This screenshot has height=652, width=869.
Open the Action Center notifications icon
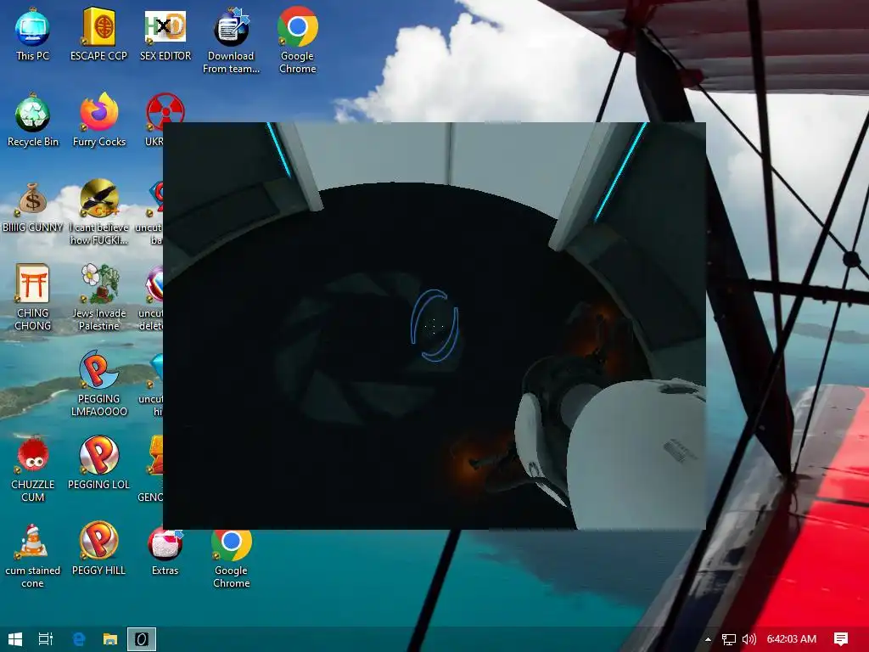pos(841,639)
